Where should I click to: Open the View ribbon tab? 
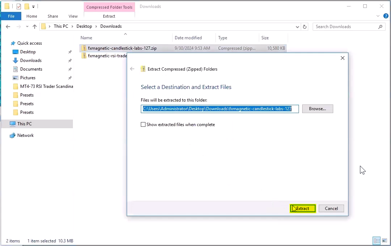(73, 16)
